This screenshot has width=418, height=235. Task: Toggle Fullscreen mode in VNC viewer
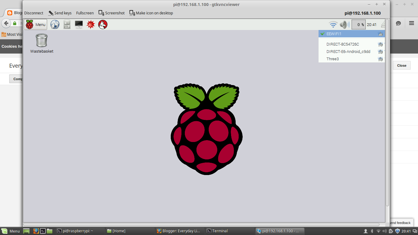85,13
